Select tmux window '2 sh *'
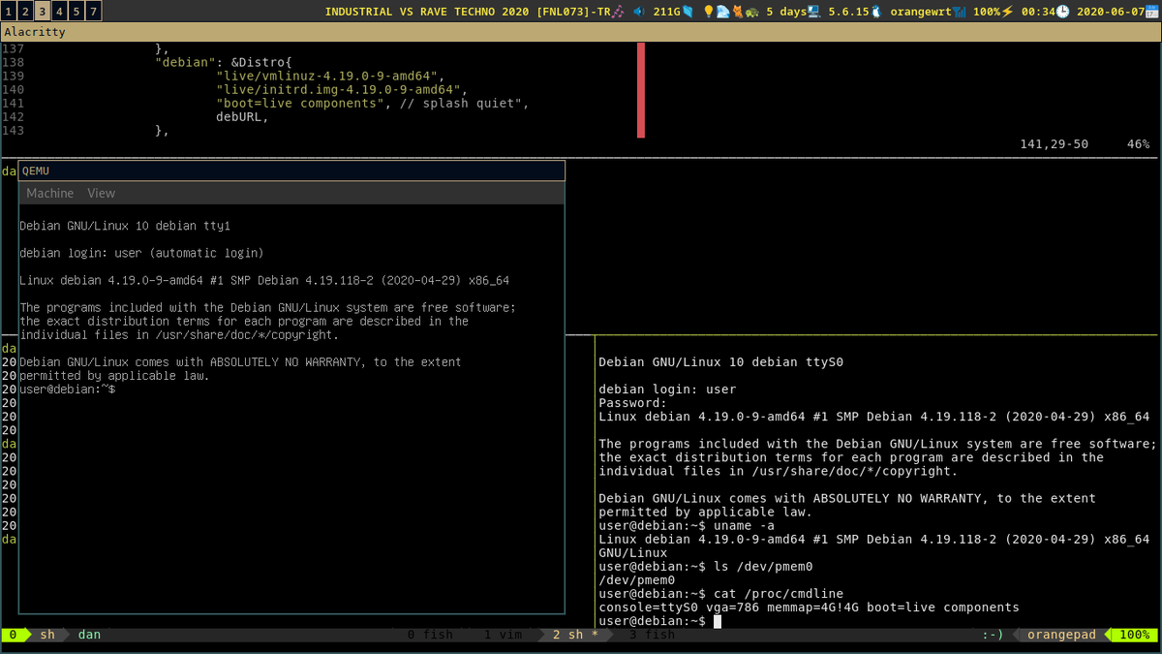Image resolution: width=1162 pixels, height=654 pixels. (x=576, y=635)
